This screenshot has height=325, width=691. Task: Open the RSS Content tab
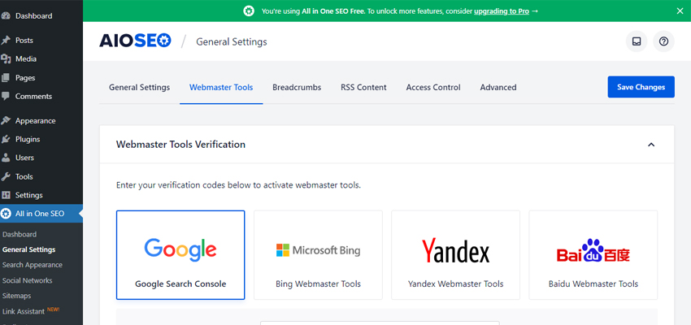[363, 87]
